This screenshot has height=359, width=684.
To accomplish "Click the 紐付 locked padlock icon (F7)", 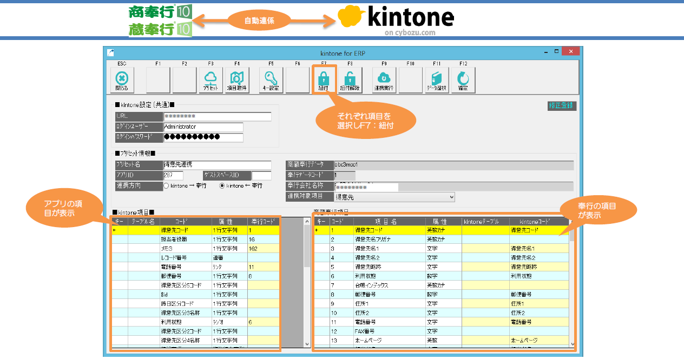I will 324,80.
